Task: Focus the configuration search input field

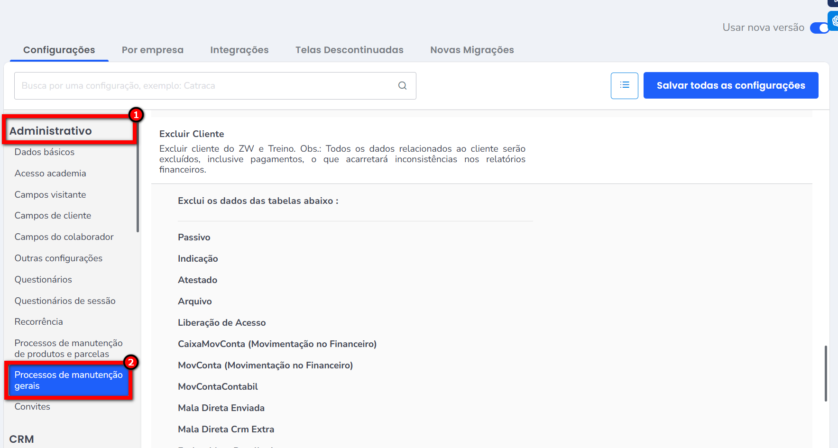Action: [x=204, y=86]
